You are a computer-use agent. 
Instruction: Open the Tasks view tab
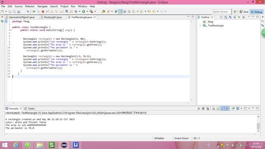click(x=29, y=109)
